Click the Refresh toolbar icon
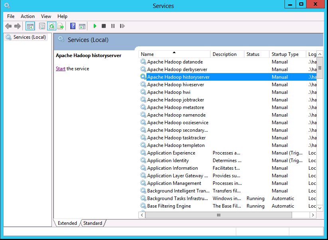 click(x=51, y=26)
